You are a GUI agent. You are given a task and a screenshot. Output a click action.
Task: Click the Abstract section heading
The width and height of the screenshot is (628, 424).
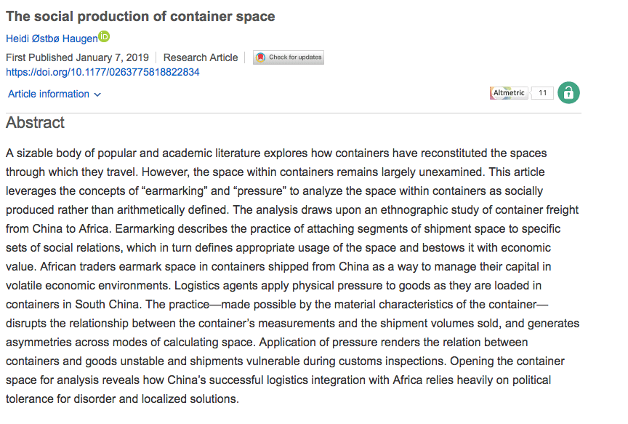35,122
